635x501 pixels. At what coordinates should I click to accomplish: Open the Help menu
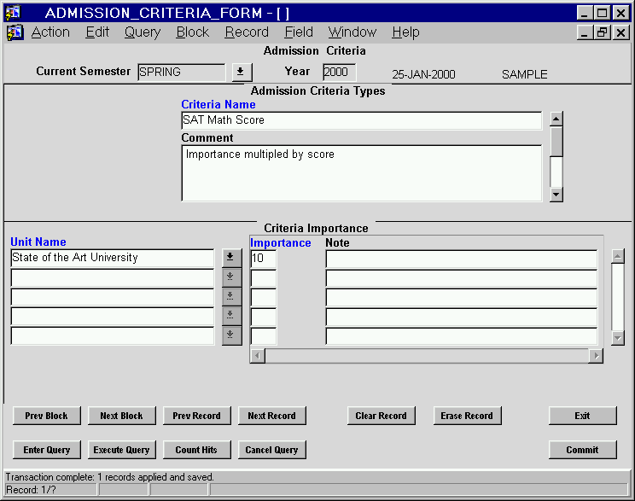point(405,32)
